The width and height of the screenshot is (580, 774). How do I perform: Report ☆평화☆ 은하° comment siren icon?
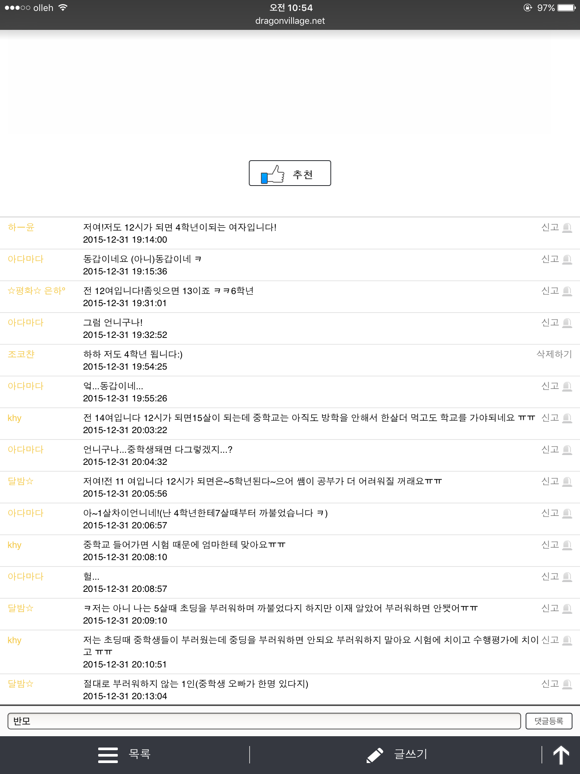tap(567, 291)
